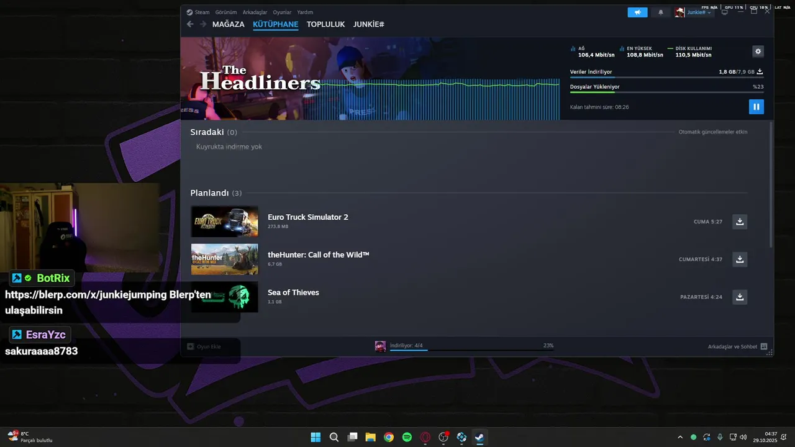Click CUMA 5:27 schedule time
This screenshot has width=795, height=447.
708,222
